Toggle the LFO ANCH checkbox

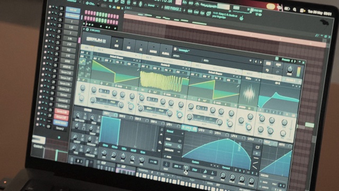167,157
